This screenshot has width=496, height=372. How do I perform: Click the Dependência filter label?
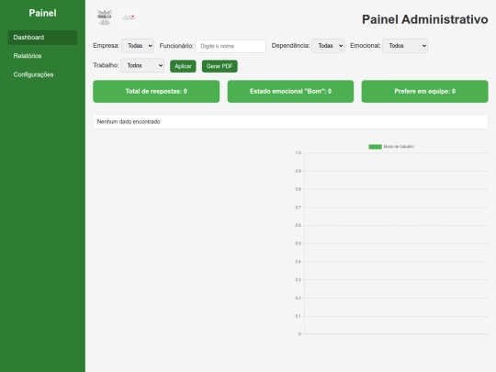[290, 46]
